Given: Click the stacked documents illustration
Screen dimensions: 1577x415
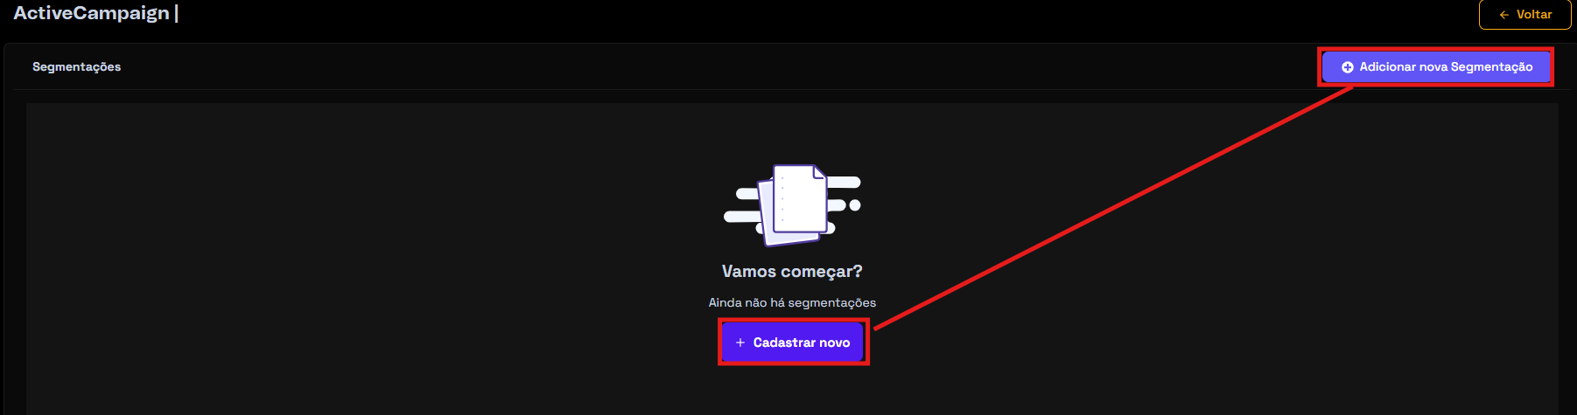Looking at the screenshot, I should (793, 205).
